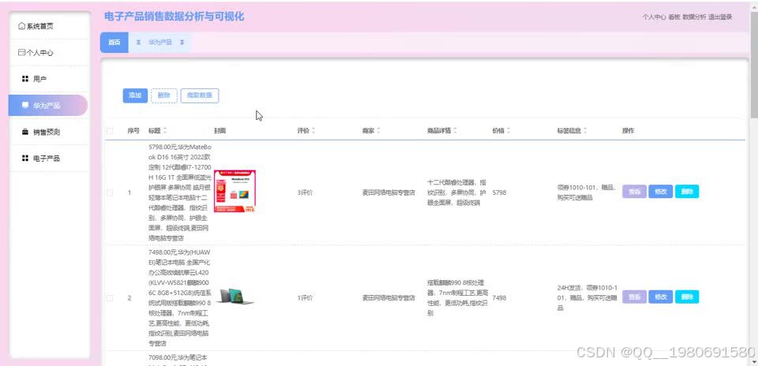Image resolution: width=758 pixels, height=366 pixels.
Task: Expand the 用户 sidebar menu
Action: tap(50, 79)
